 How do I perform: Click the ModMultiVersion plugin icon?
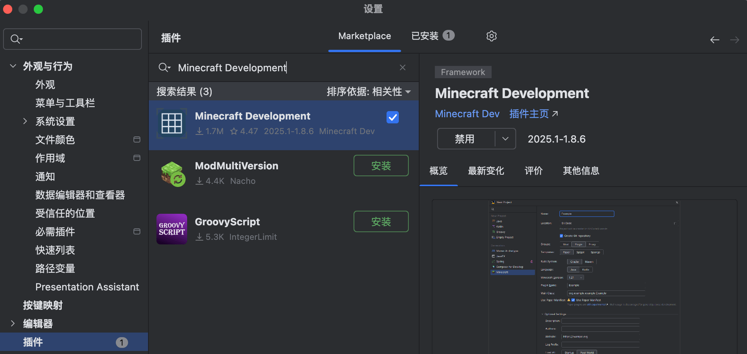pos(173,174)
